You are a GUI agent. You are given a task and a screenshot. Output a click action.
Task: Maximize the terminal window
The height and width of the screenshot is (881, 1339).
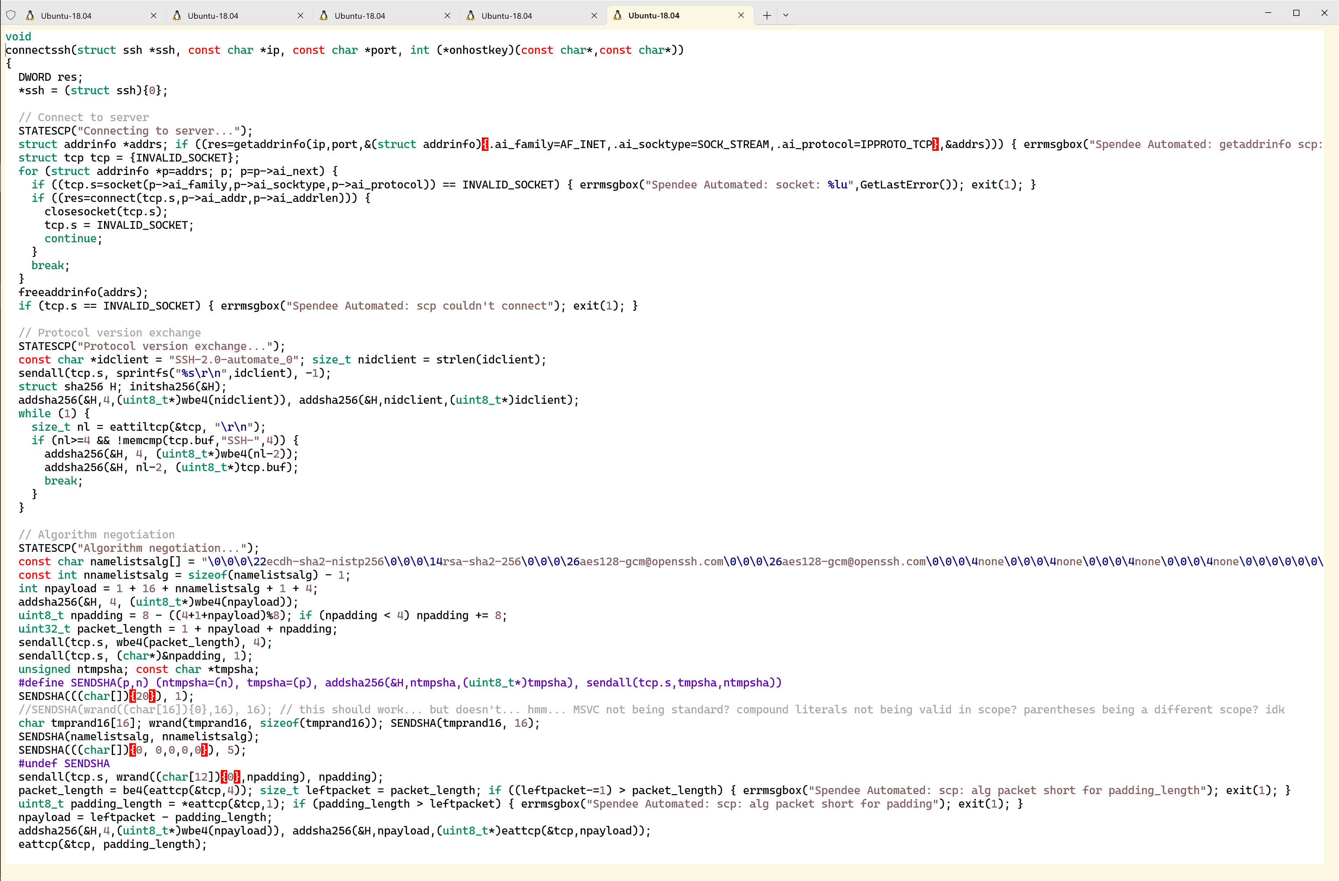pyautogui.click(x=1296, y=13)
